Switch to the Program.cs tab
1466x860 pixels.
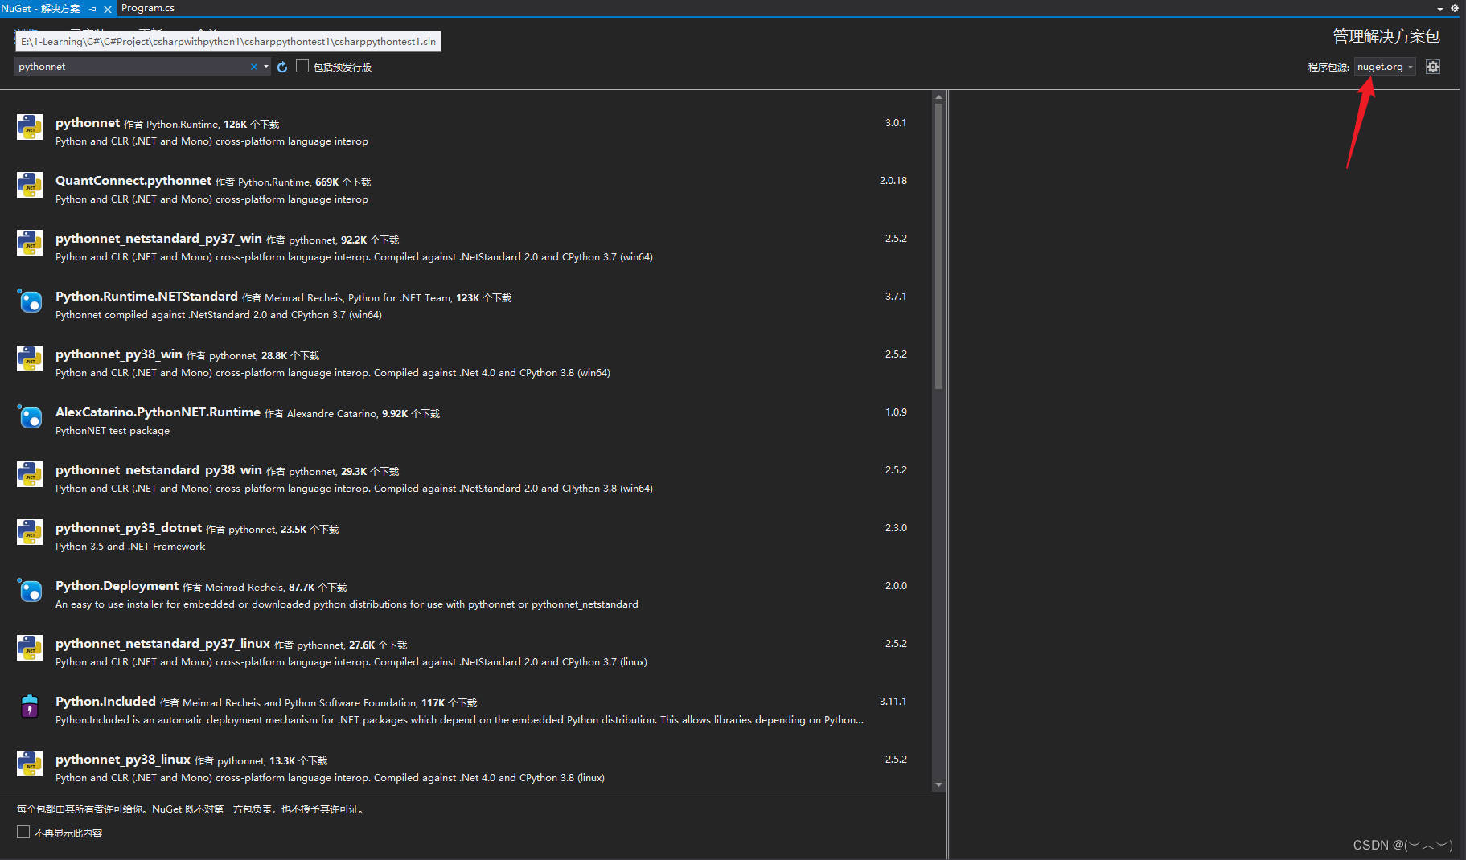click(x=147, y=8)
